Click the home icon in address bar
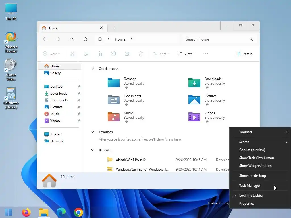Image resolution: width=291 pixels, height=218 pixels. coord(100,39)
